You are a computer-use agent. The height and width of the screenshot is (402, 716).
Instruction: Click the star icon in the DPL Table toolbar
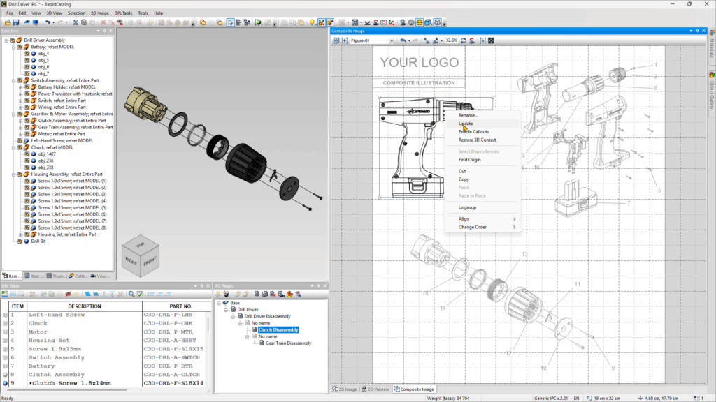(76, 295)
